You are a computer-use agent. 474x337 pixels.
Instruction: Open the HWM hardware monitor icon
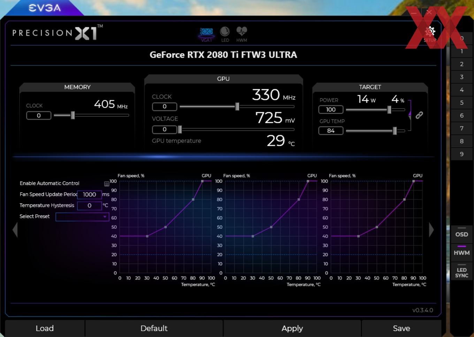click(242, 34)
